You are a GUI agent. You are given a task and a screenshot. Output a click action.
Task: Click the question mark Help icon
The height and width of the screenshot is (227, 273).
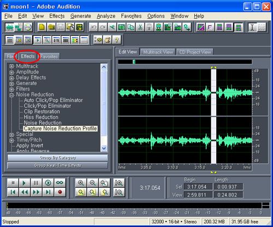[117, 40]
